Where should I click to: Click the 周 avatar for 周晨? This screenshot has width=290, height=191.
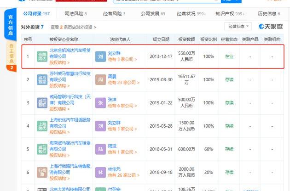(101, 79)
